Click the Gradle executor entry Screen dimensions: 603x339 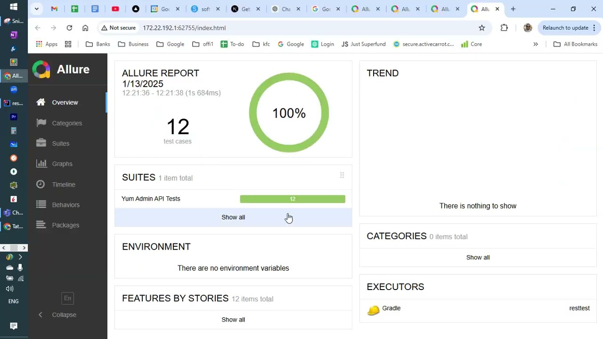(x=478, y=308)
